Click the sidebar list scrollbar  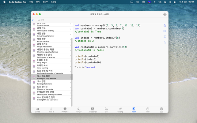[72, 72]
